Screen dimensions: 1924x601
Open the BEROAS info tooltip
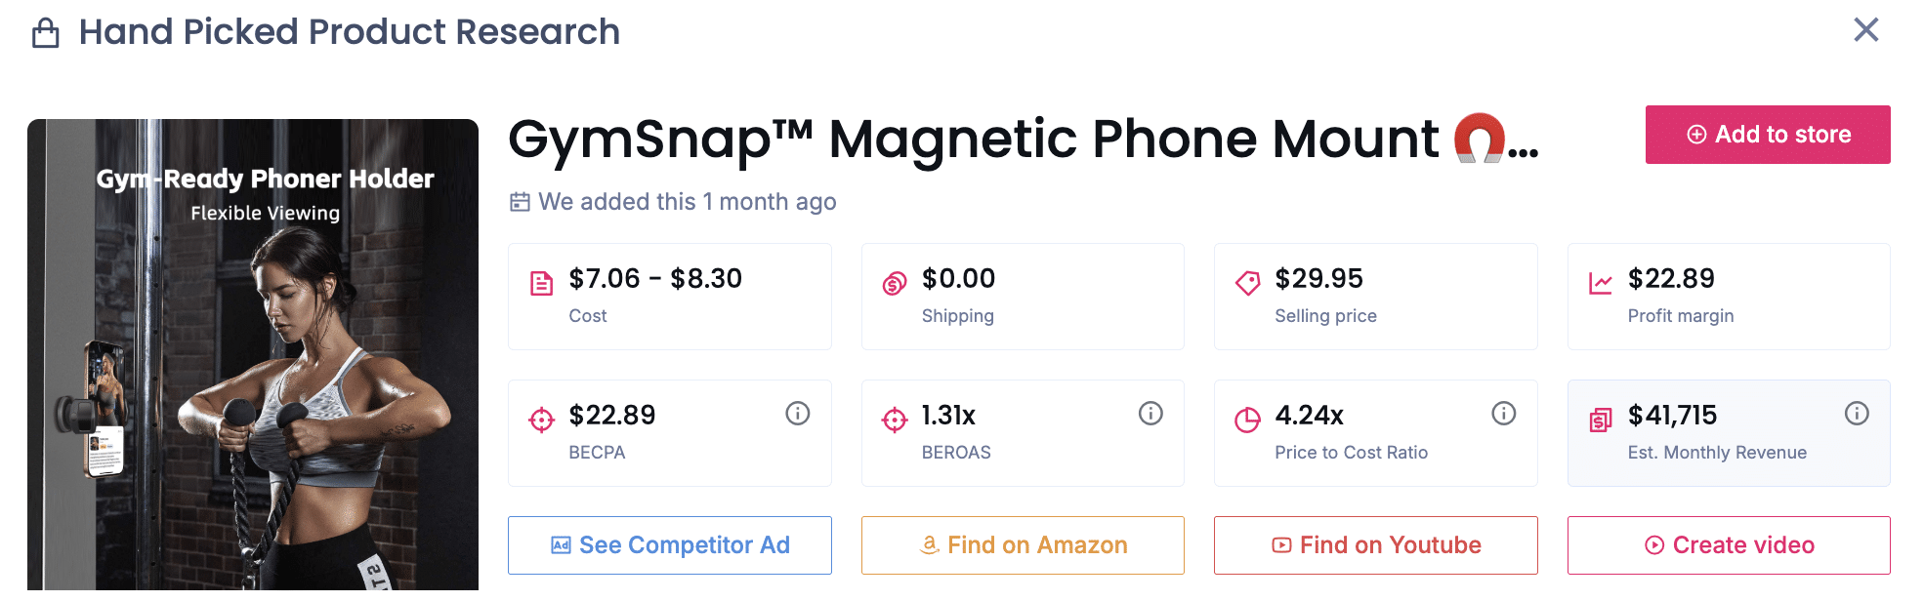click(1150, 414)
